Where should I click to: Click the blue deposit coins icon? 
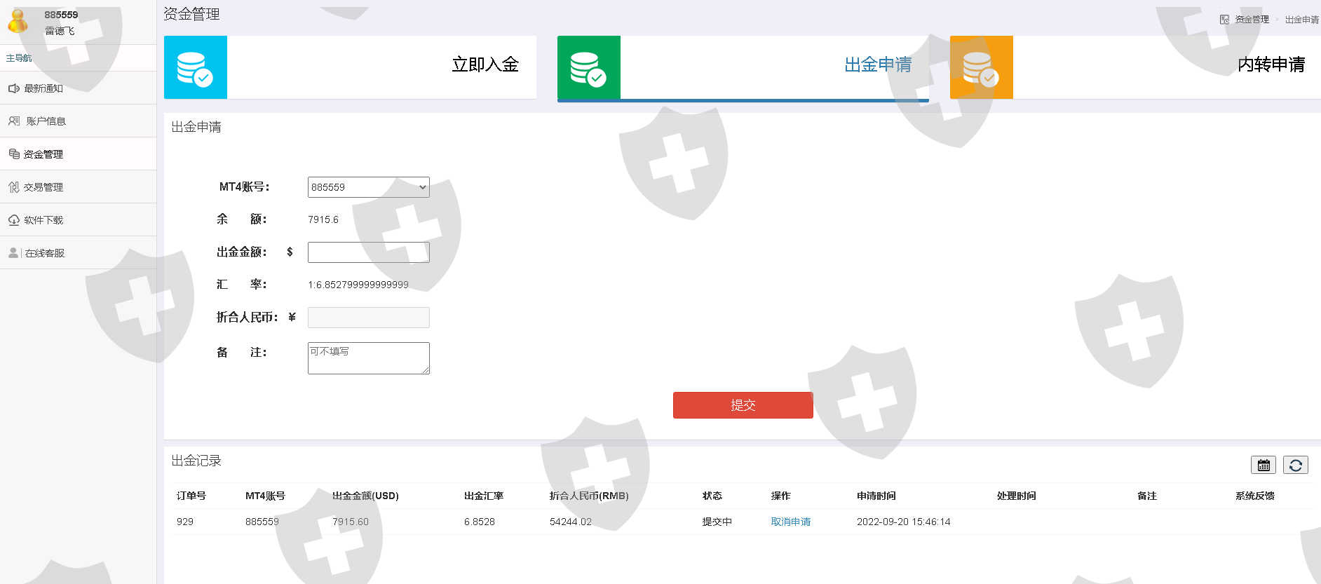195,67
